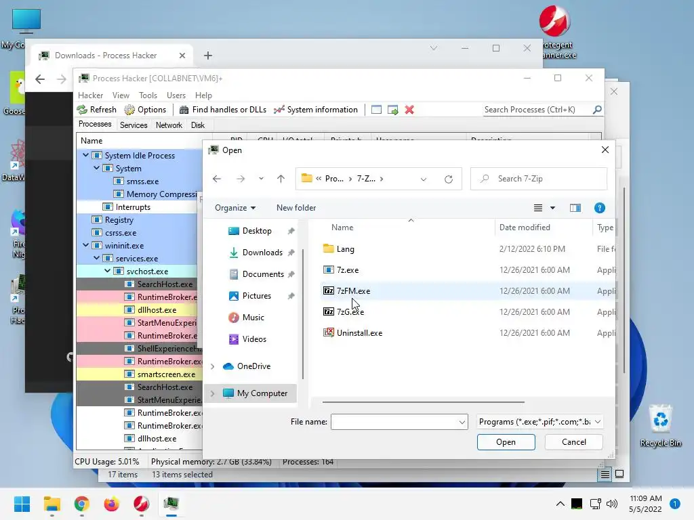Focus the Search Processes field
This screenshot has height=520, width=694.
(x=537, y=110)
